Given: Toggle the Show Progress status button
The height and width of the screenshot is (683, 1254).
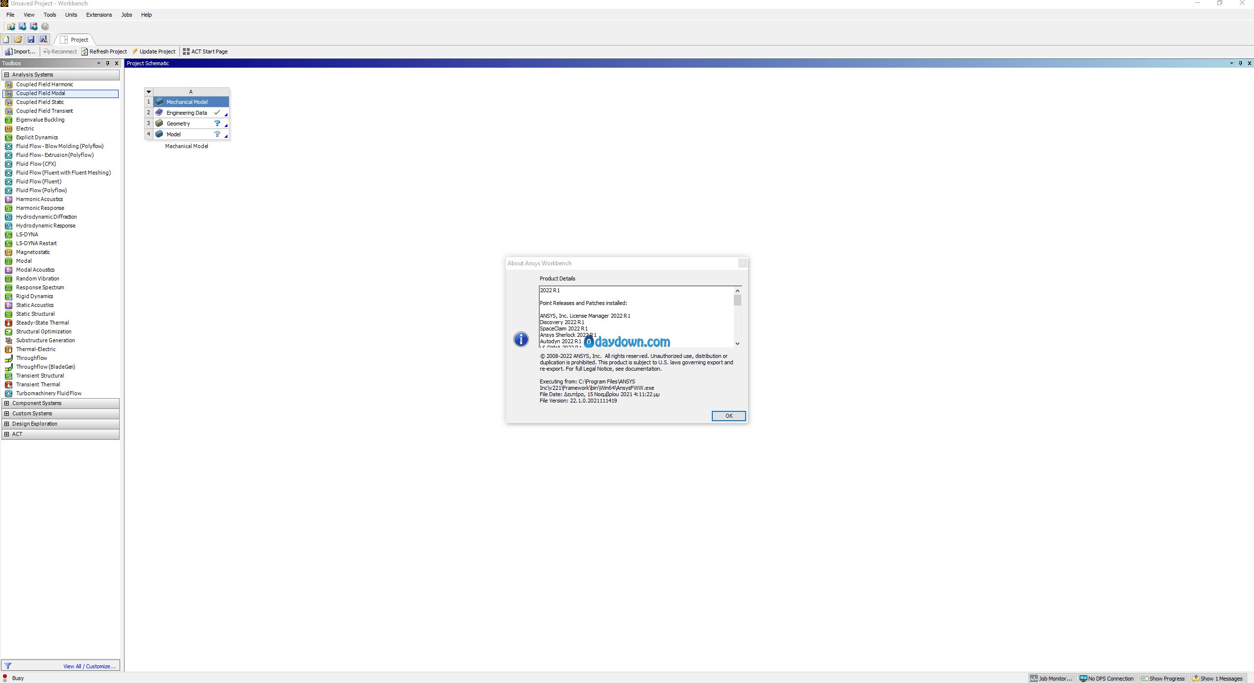Looking at the screenshot, I should pyautogui.click(x=1162, y=679).
